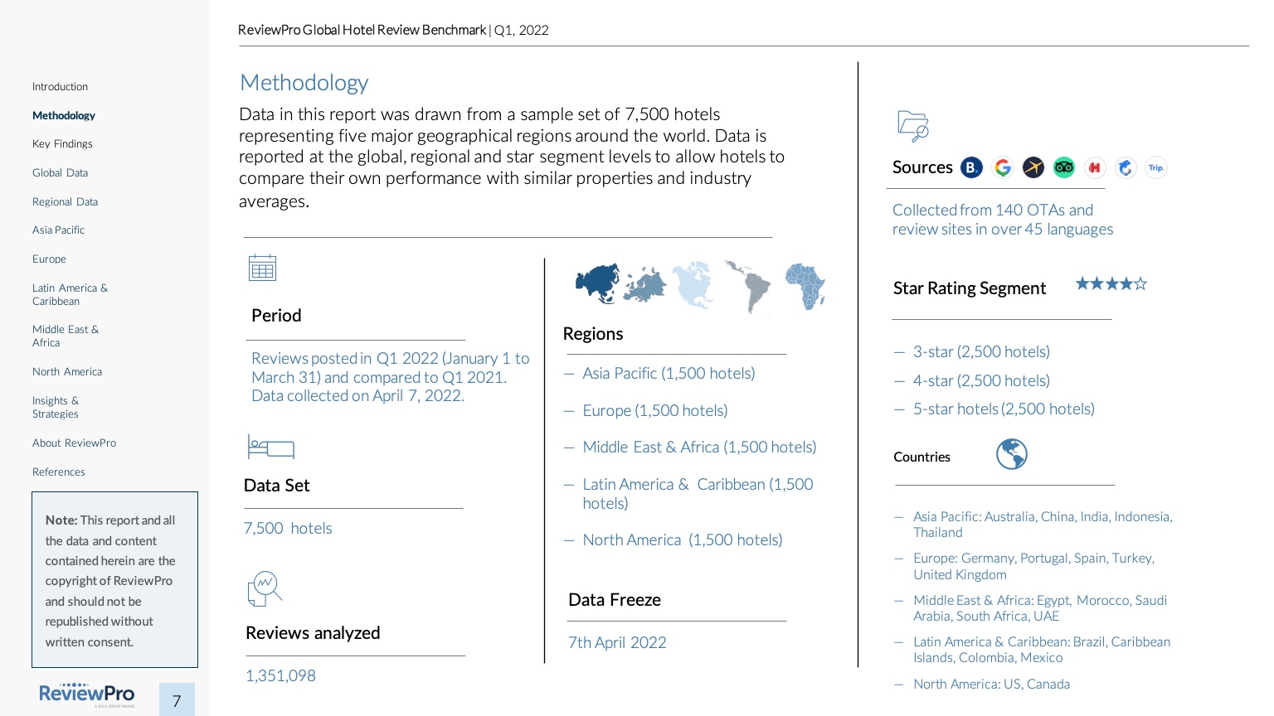Image resolution: width=1274 pixels, height=716 pixels.
Task: Click the Africa map icon
Action: tap(805, 285)
